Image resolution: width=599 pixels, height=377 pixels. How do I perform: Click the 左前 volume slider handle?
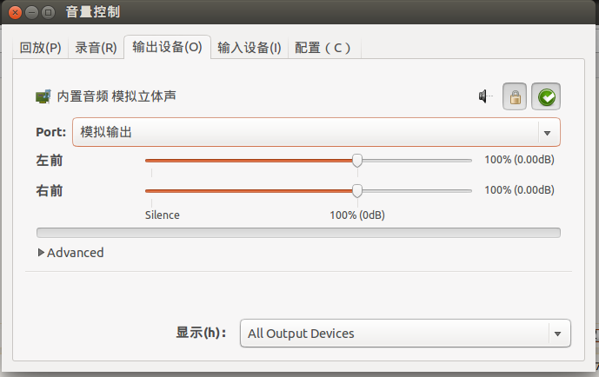(x=357, y=160)
